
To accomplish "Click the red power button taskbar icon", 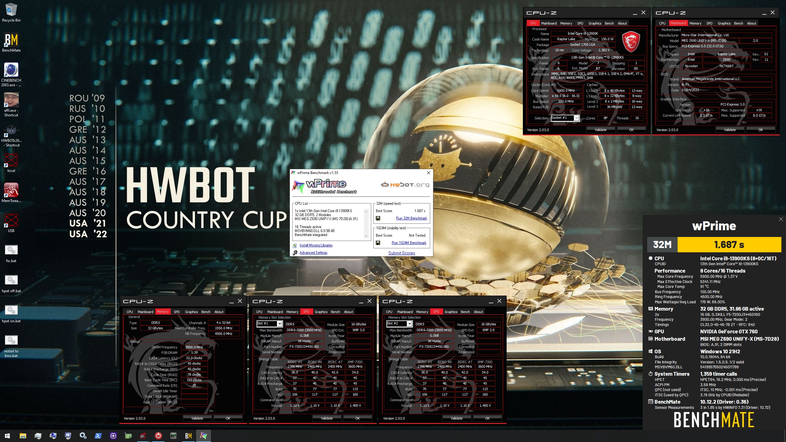I will [x=158, y=436].
